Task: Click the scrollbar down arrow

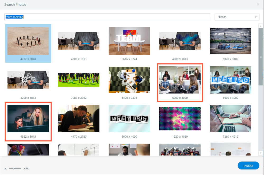Action: [261, 153]
